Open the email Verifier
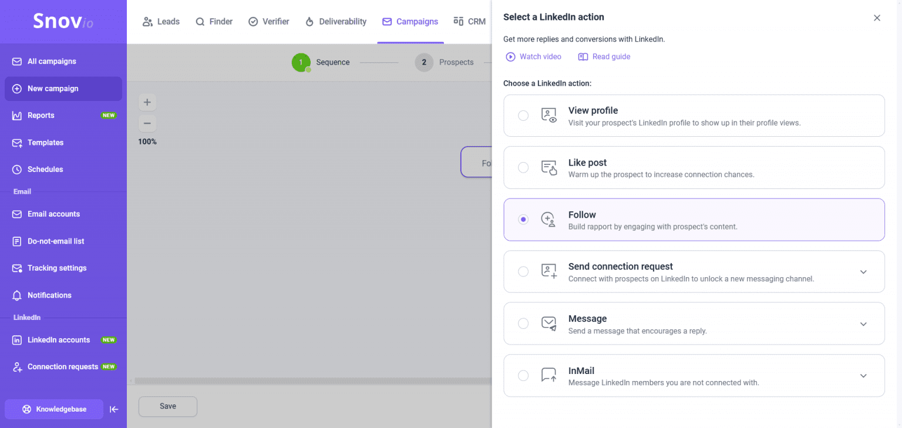902x428 pixels. [x=269, y=21]
